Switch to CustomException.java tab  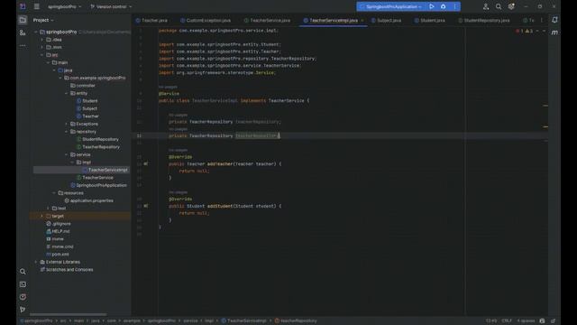click(206, 20)
